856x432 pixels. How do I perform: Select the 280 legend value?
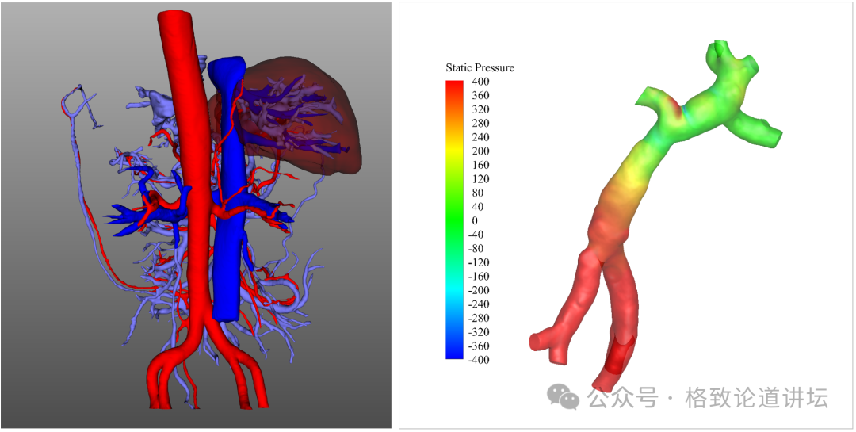[482, 124]
